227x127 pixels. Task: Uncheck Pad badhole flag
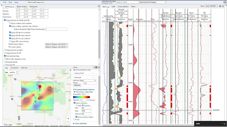[x=5, y=56]
